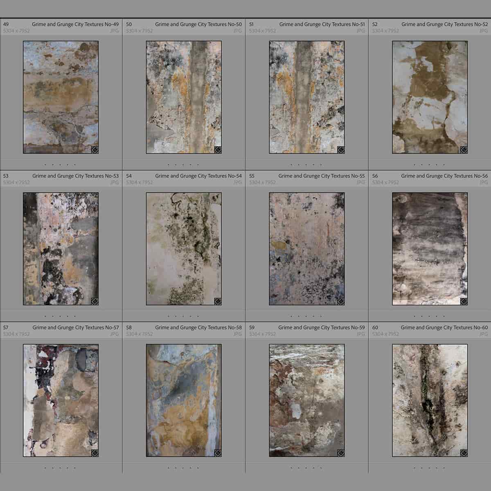Click the JPG label on photo No-56's cell
Screen dimensions: 491x491
coord(484,182)
